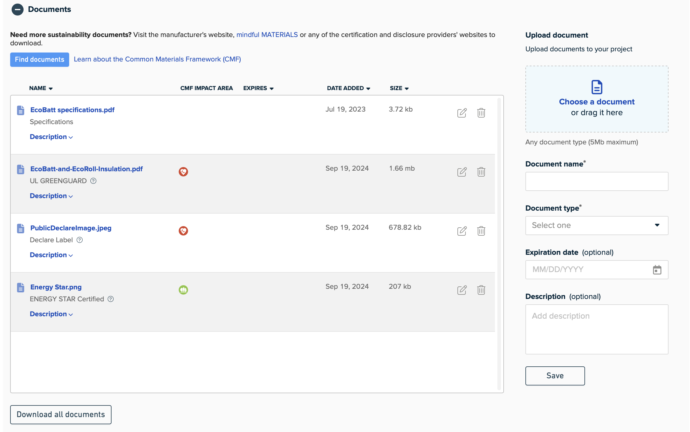The image size is (690, 432).
Task: Open help tooltip for Declare Label
Action: tap(80, 240)
